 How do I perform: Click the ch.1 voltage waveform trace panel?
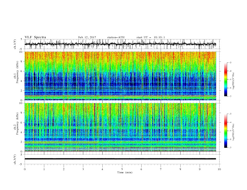coord(123,44)
